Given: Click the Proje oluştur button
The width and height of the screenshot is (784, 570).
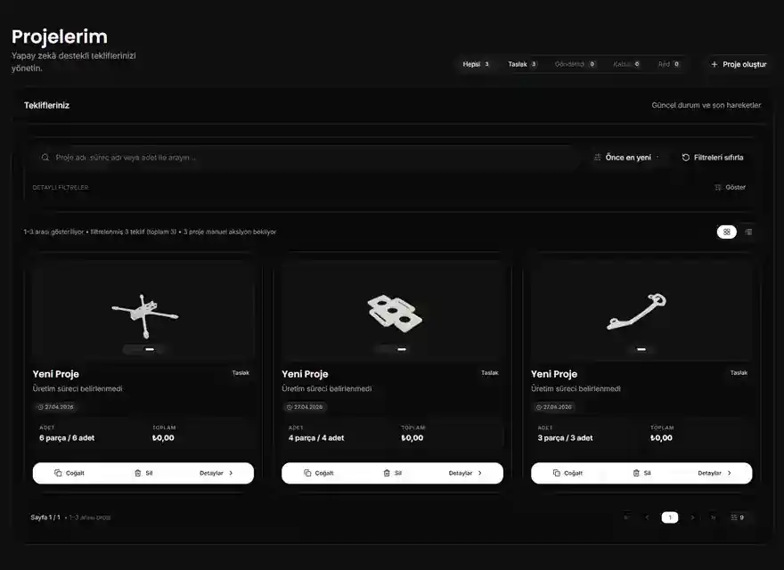Looking at the screenshot, I should click(x=739, y=64).
